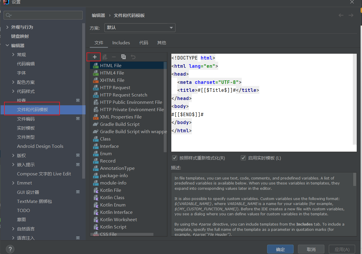Select the XML Properties File icon
The width and height of the screenshot is (362, 254).
(96, 117)
